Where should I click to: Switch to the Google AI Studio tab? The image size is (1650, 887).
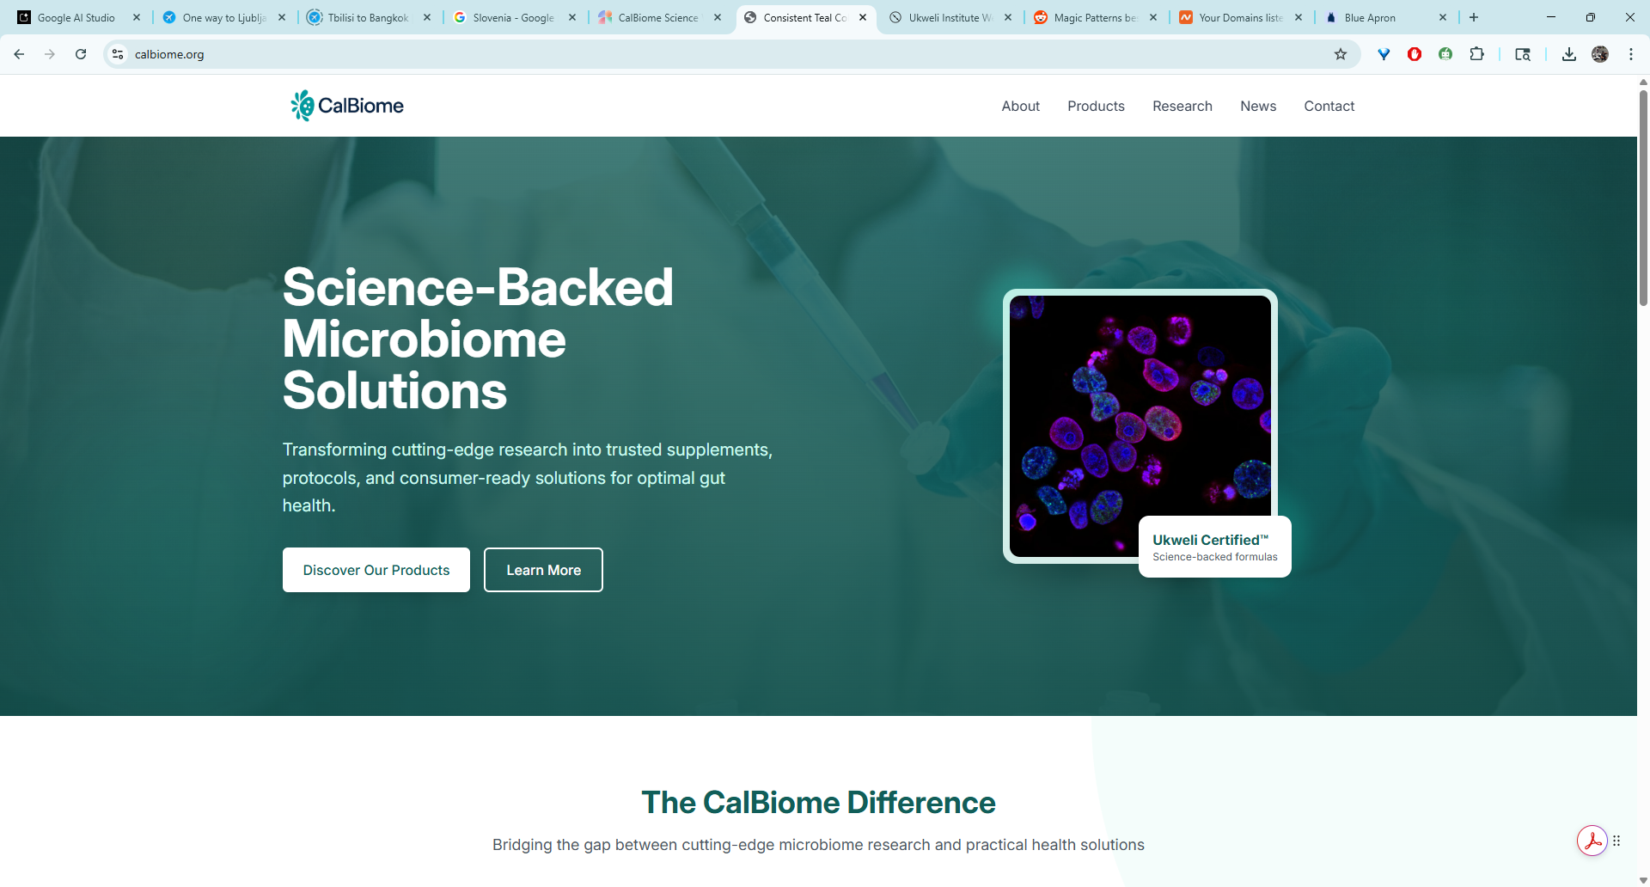76,17
